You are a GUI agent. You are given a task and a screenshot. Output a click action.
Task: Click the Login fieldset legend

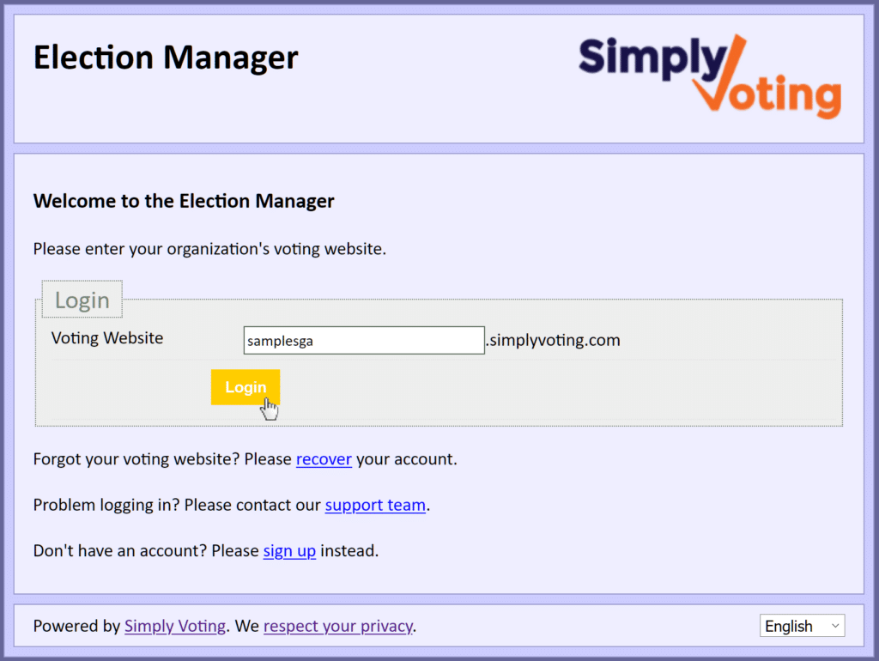coord(82,300)
